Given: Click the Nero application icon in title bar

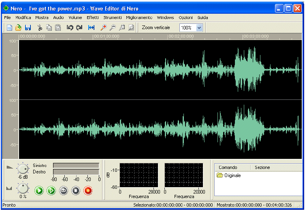Looking at the screenshot, I should pos(6,8).
